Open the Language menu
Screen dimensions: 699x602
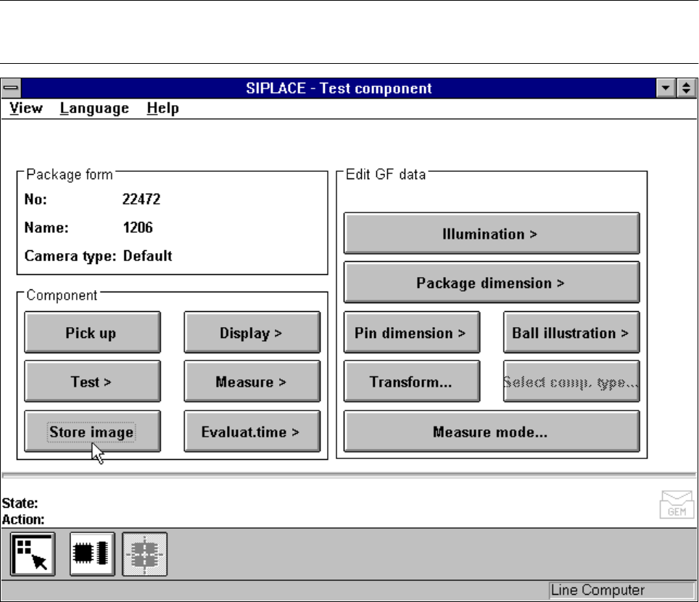(94, 109)
